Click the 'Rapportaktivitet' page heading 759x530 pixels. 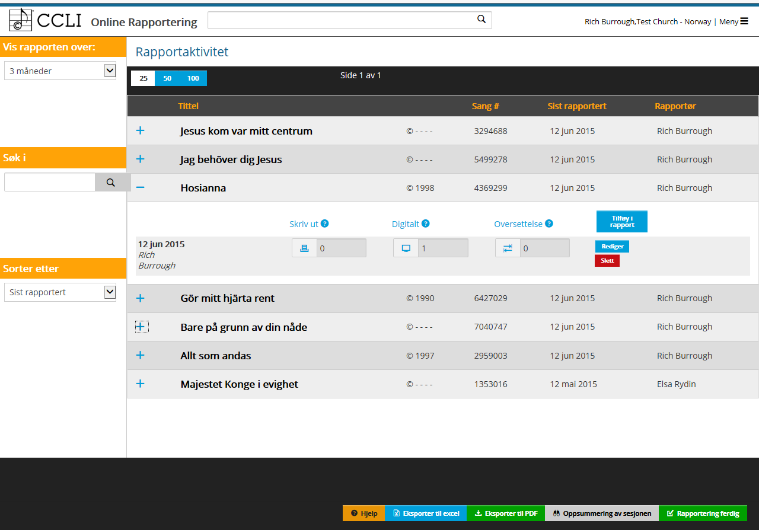[x=182, y=52]
